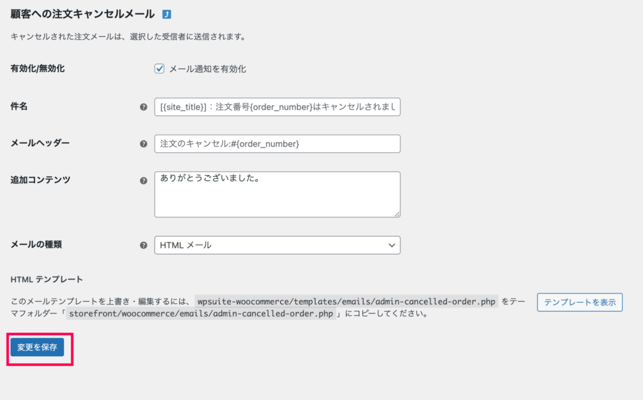The image size is (643, 400).
Task: Focus the メールヘッダー input field
Action: (277, 144)
